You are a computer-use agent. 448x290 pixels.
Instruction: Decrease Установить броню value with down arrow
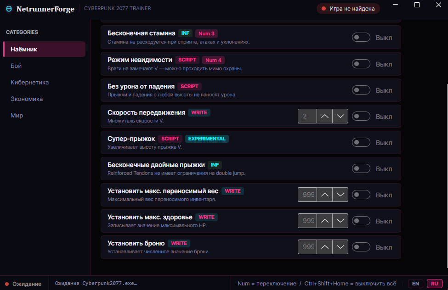tap(340, 247)
